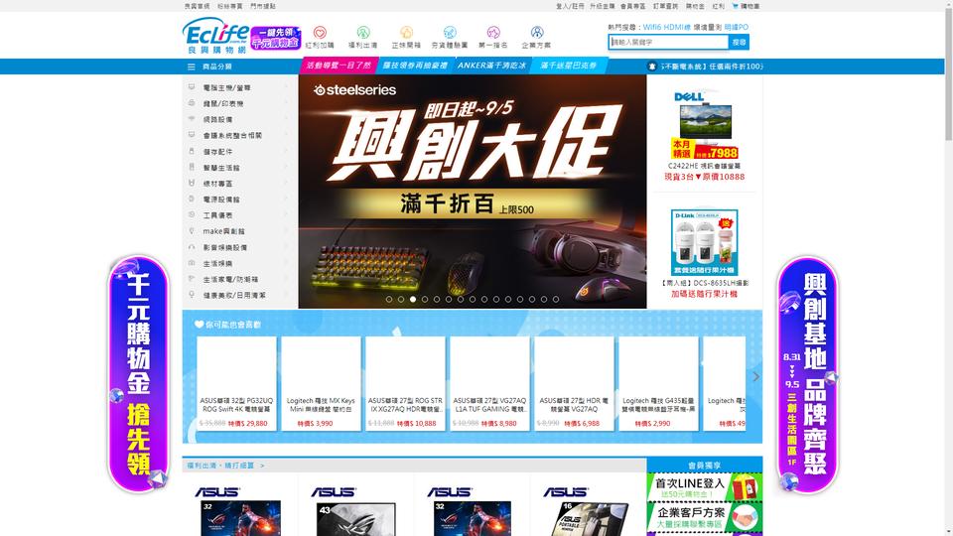Select the seventh carousel dot
953x536 pixels.
click(461, 299)
